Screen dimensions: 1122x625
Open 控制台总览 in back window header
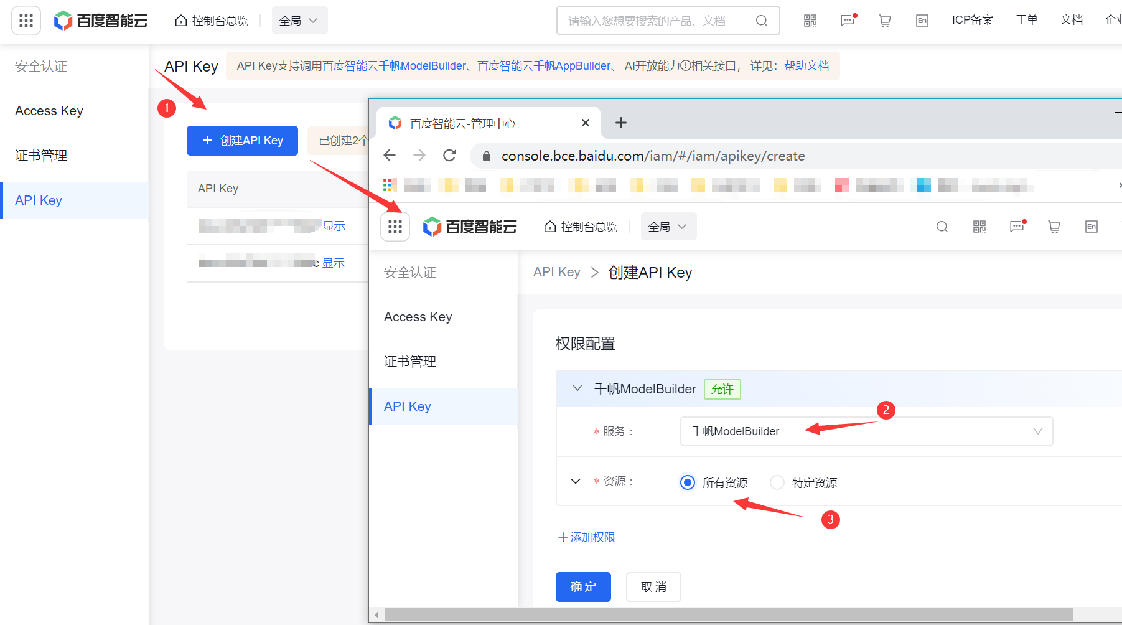(212, 21)
